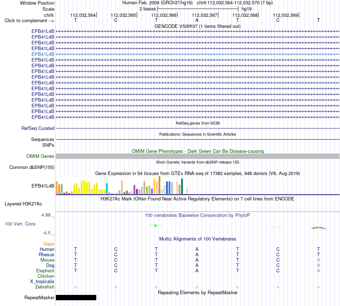
Task: Select position label 112,032,569 on the ruler
Action: [285, 15]
